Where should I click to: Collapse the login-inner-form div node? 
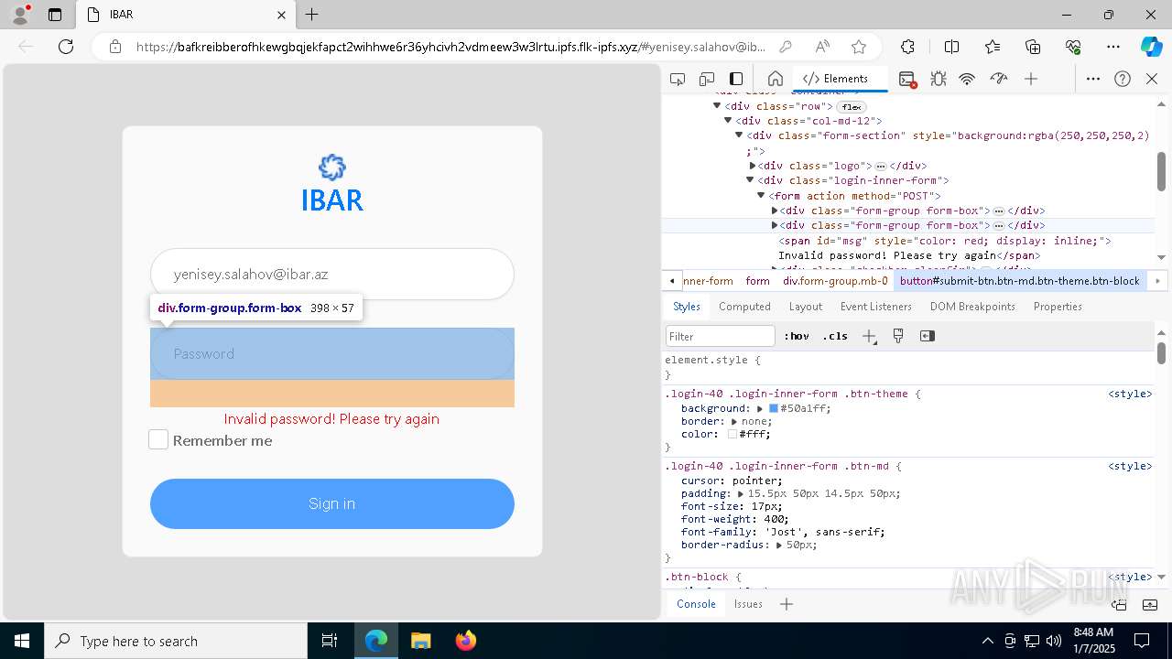pos(750,180)
